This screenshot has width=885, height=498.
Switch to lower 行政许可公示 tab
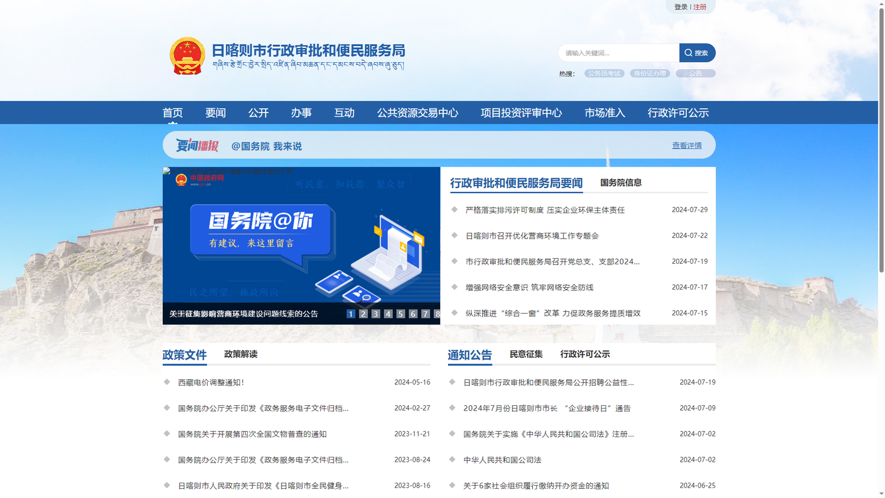click(x=585, y=354)
